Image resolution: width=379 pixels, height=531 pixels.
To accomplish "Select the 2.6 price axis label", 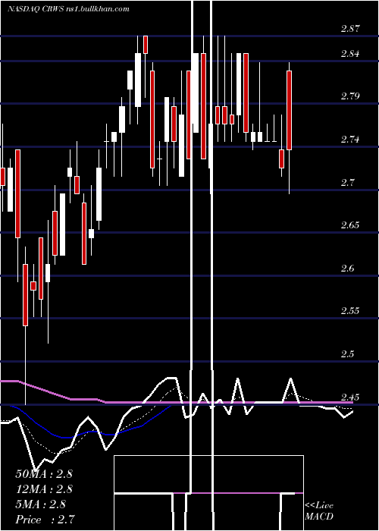I will (348, 269).
